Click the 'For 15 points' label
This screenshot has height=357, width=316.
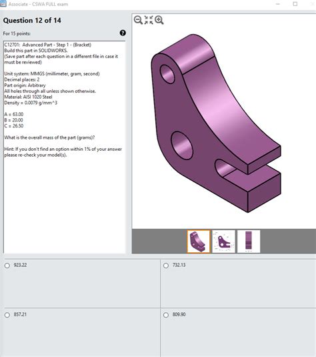17,33
